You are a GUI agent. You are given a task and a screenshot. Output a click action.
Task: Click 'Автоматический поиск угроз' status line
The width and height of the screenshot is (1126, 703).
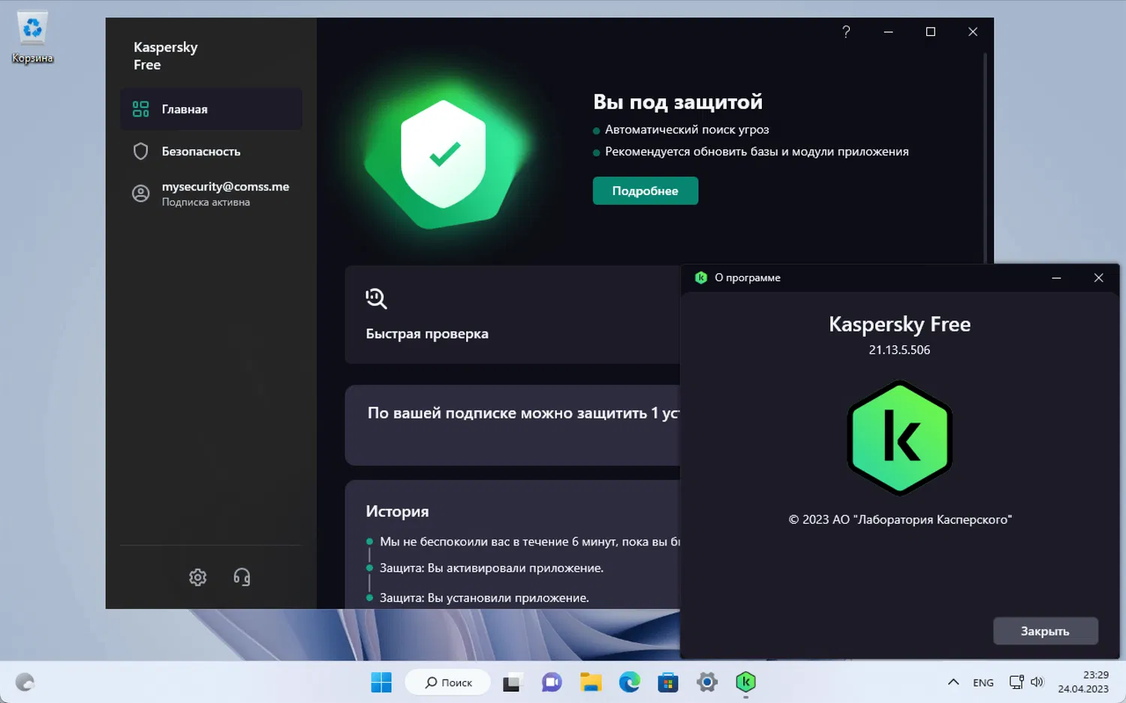click(687, 130)
